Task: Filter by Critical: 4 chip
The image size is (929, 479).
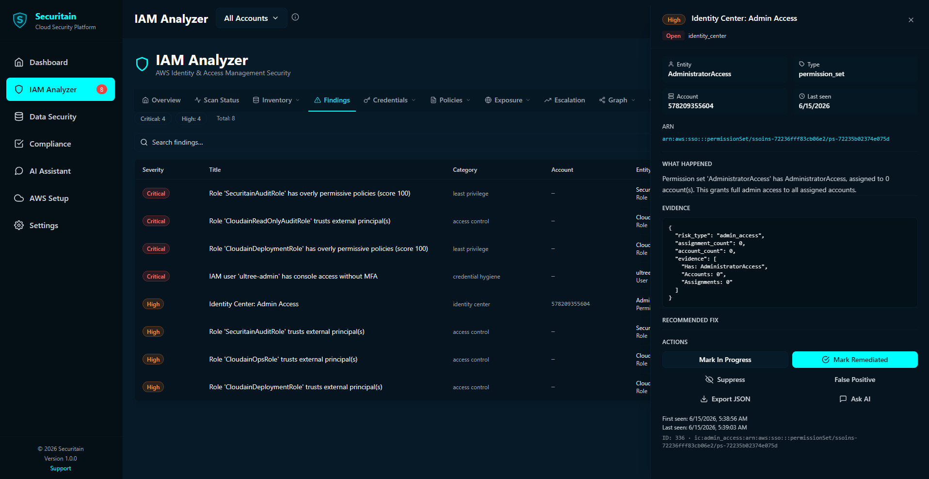Action: tap(153, 118)
